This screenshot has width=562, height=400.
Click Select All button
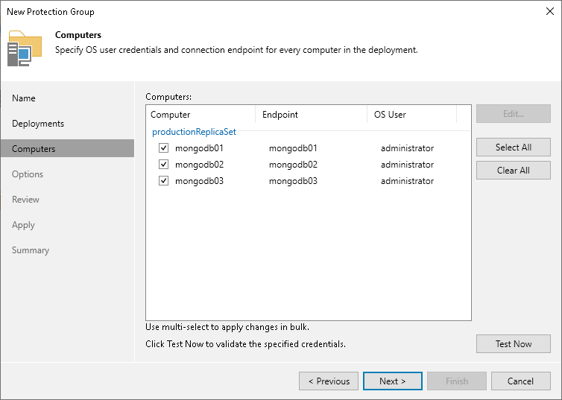pos(514,147)
